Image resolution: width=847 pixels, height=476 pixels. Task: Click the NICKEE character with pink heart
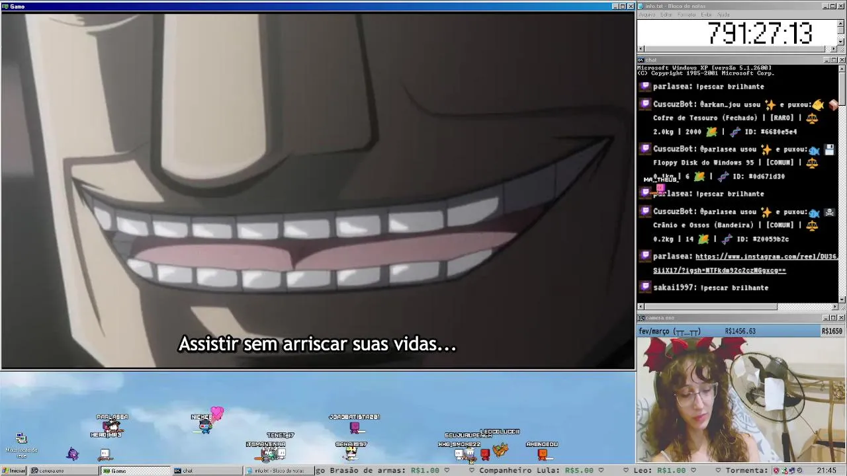(x=205, y=426)
